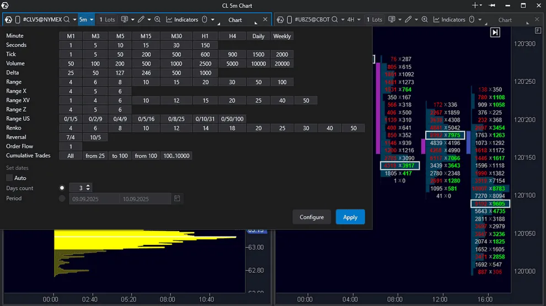Jump to the latest bar with the skip-forward icon
546x306 pixels.
coord(495,33)
